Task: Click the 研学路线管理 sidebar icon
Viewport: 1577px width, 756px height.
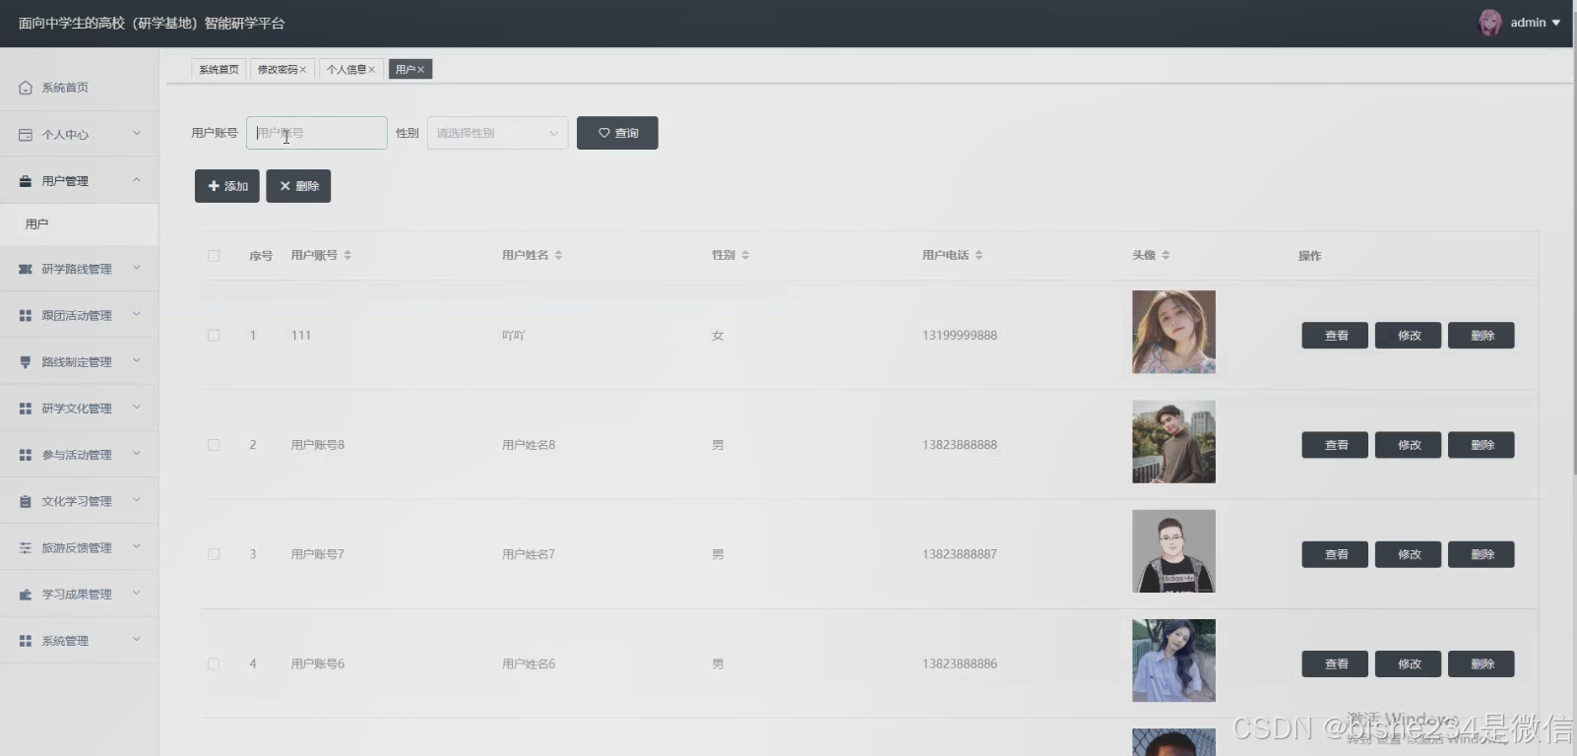Action: tap(26, 269)
